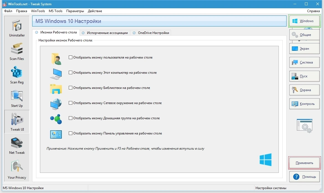Screen dimensions: 324x193
Task: Enable Библиотеки desktop icon checkbox
Action: [70, 88]
